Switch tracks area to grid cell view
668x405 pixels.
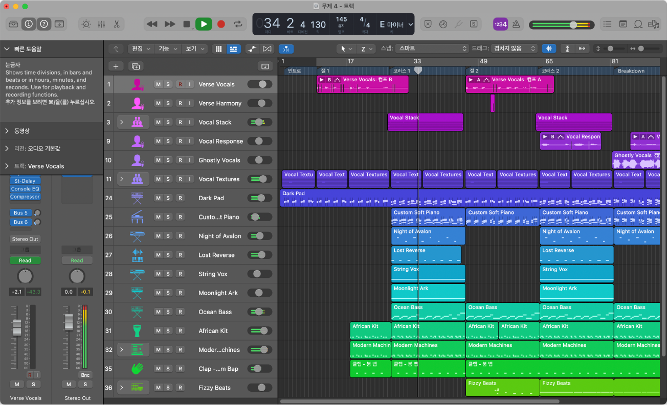(x=218, y=49)
